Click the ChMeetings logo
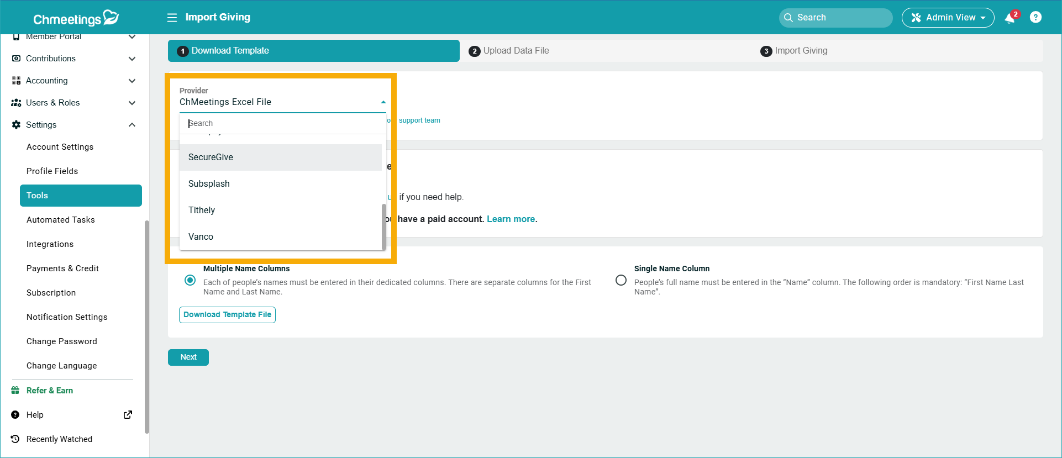Image resolution: width=1062 pixels, height=458 pixels. pos(76,18)
